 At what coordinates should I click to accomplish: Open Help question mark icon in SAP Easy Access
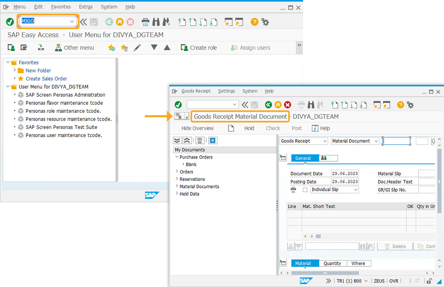tap(254, 22)
